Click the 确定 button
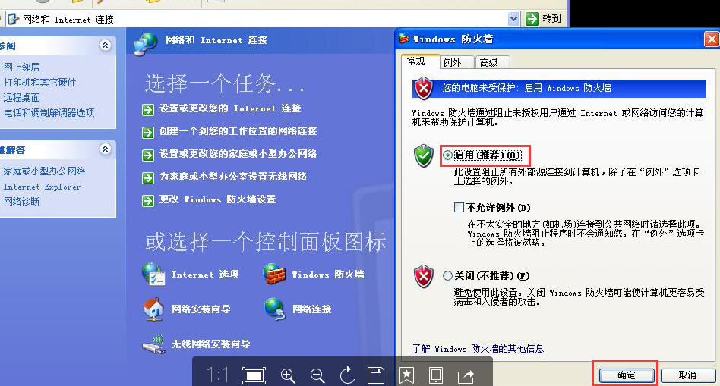 627,375
